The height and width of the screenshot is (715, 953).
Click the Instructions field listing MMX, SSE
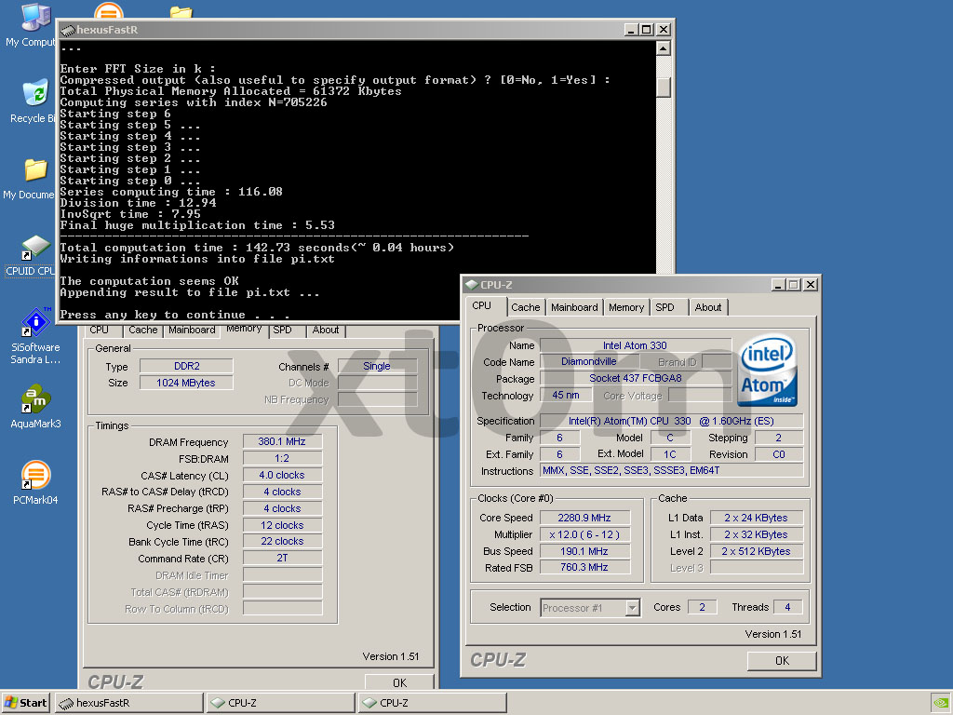pos(672,470)
